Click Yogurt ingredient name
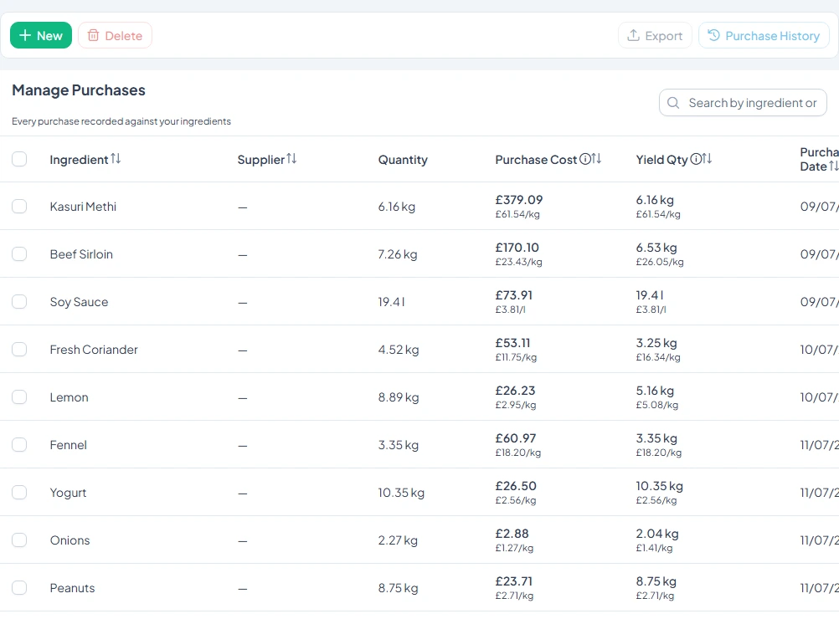The image size is (839, 619). tap(68, 493)
